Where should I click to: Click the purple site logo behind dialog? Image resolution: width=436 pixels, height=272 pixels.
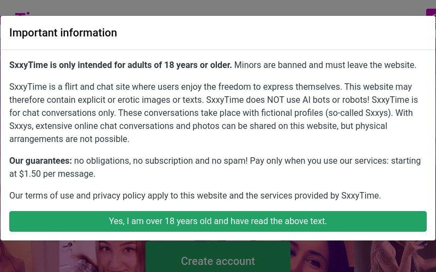pos(22,14)
